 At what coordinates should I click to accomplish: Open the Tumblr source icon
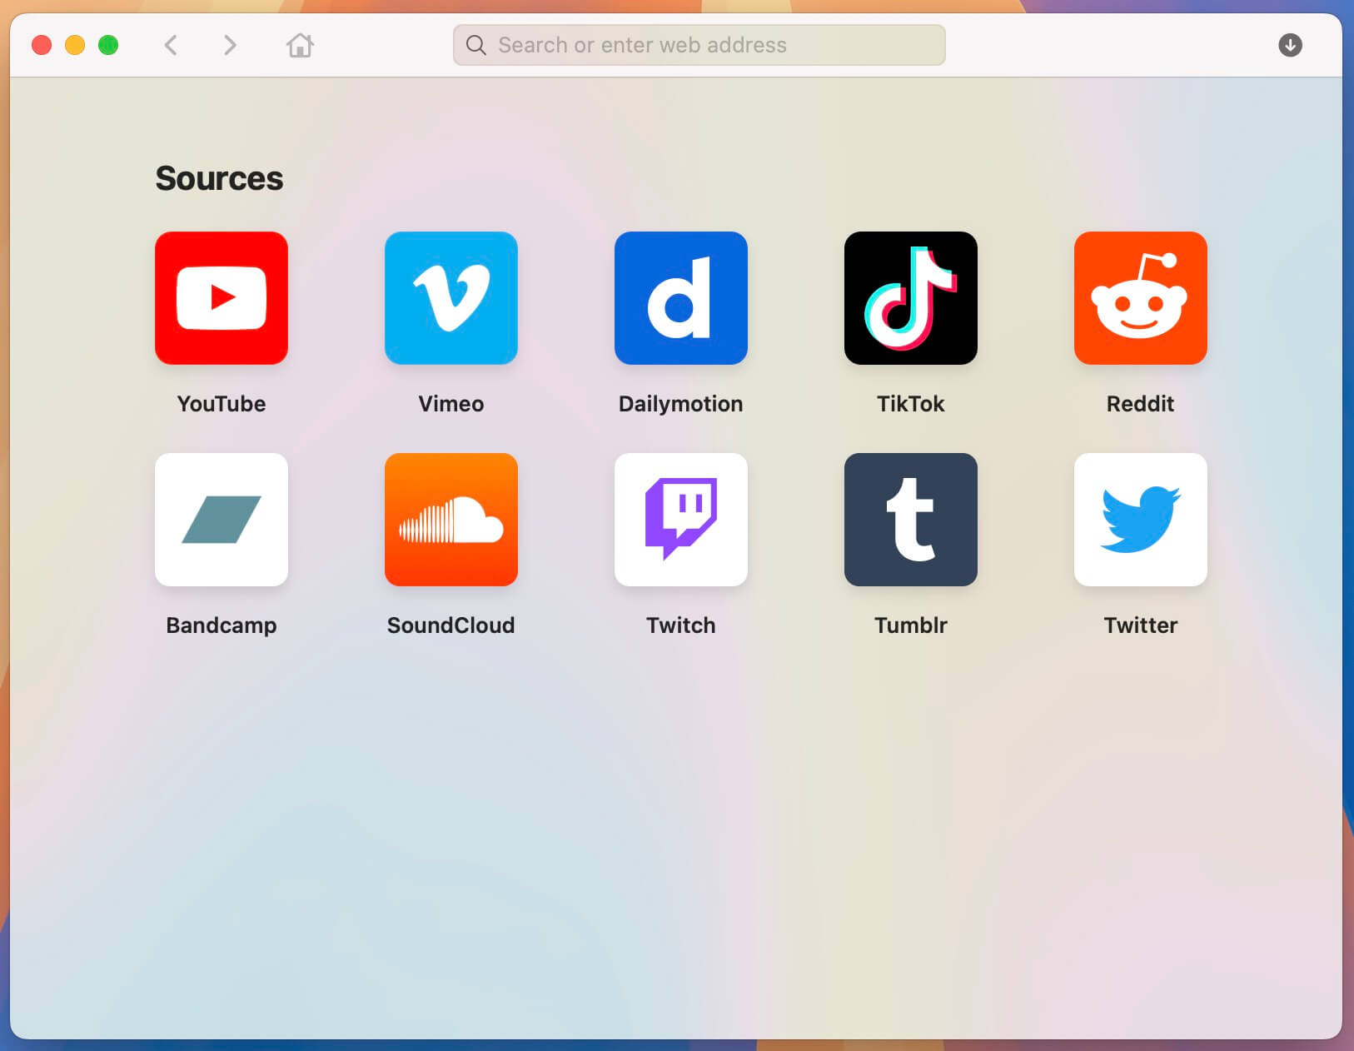tap(911, 520)
